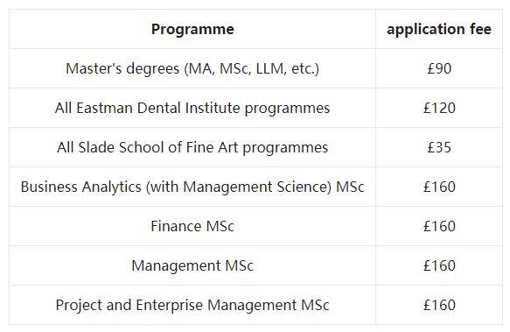Click the word Enterprise in the last row
Viewport: 510px width, 332px height.
[169, 306]
